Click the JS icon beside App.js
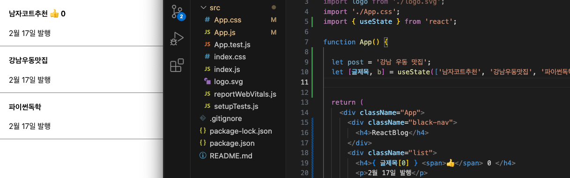Viewport: 570px width, 178px height. tap(207, 32)
